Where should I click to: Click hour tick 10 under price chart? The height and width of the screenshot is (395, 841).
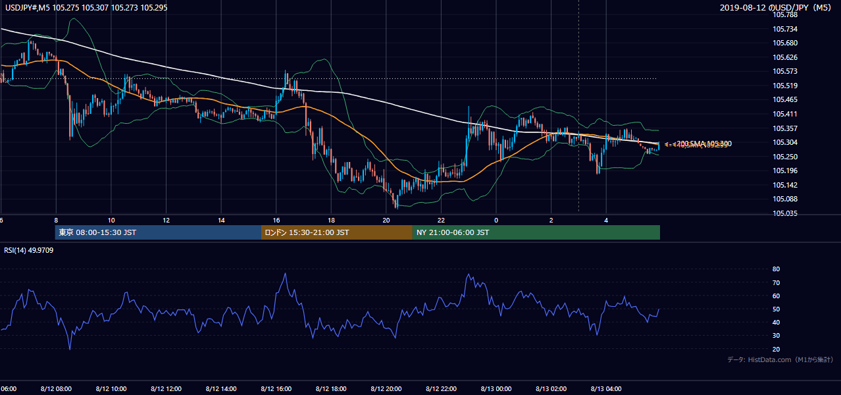click(111, 220)
